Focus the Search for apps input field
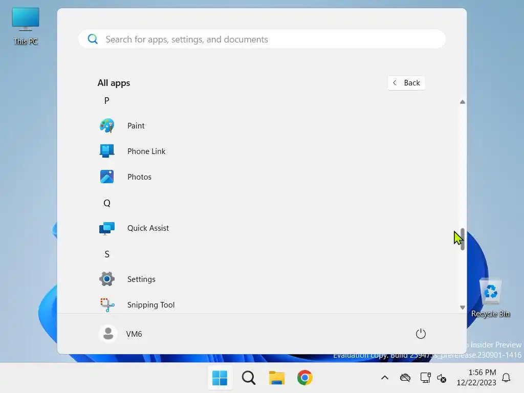Image resolution: width=524 pixels, height=393 pixels. tap(262, 39)
